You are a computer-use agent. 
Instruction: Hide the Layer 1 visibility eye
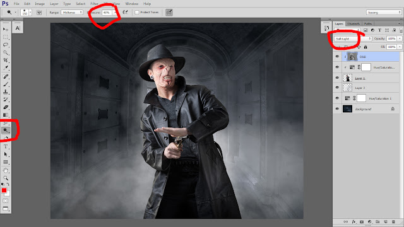[x=337, y=78]
